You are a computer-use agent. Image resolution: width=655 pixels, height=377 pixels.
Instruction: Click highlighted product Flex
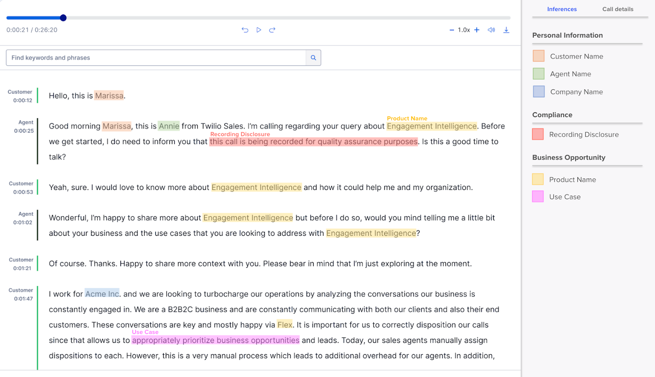point(285,325)
